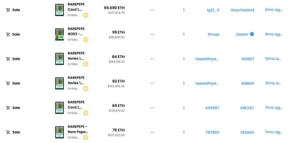Click the 8mo ago transaction timestamp
Viewport: 289px width, 143px height.
tap(273, 34)
